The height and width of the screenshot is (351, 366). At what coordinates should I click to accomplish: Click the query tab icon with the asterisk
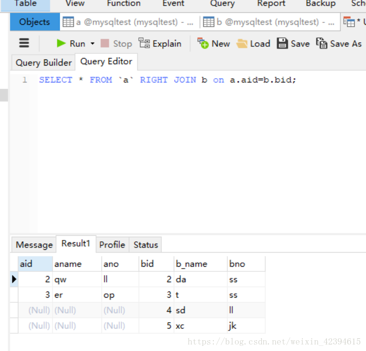(x=349, y=22)
